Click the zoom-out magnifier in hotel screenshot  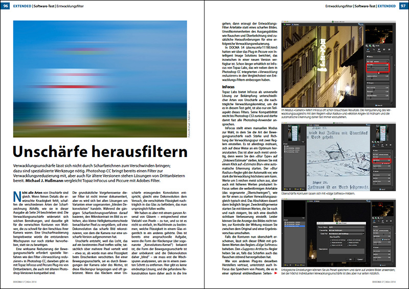coord(367,46)
